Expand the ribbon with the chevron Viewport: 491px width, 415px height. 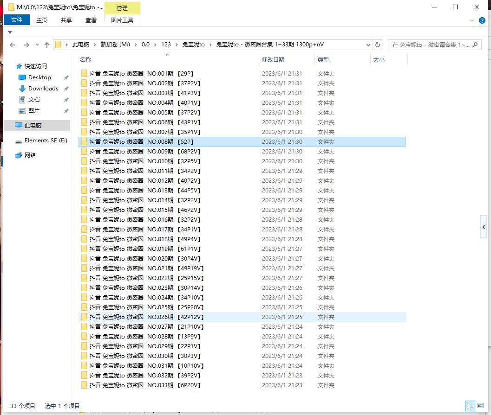coord(472,20)
